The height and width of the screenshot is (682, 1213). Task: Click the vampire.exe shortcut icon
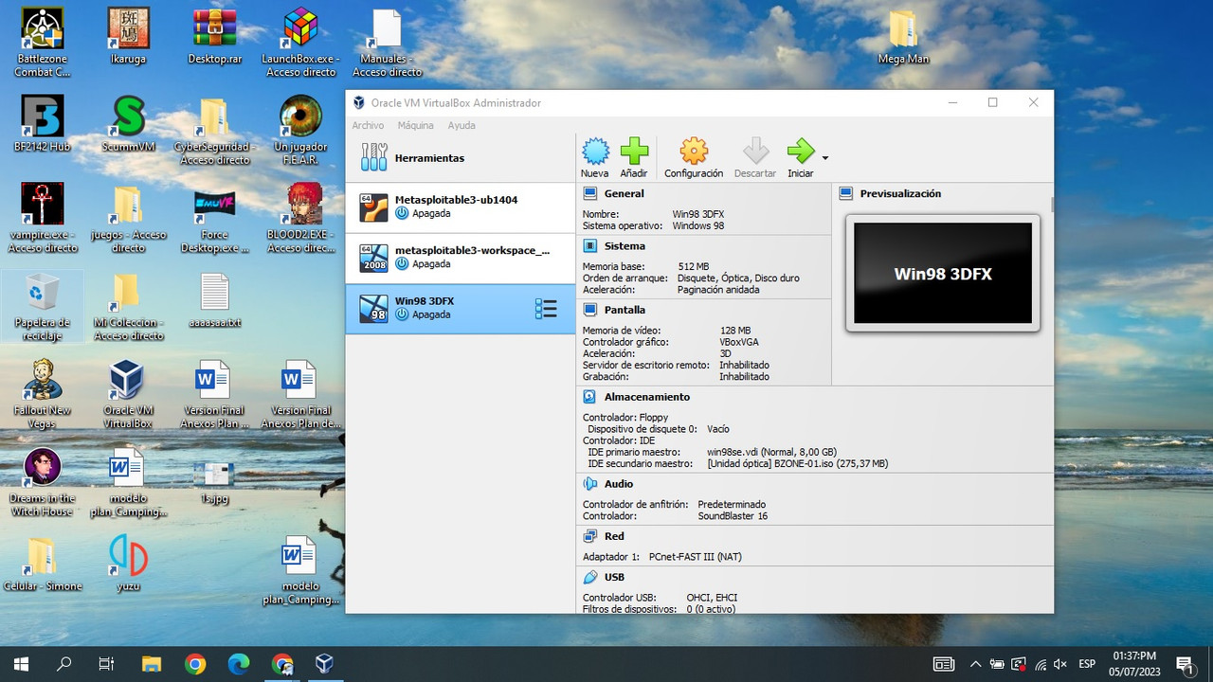point(42,219)
